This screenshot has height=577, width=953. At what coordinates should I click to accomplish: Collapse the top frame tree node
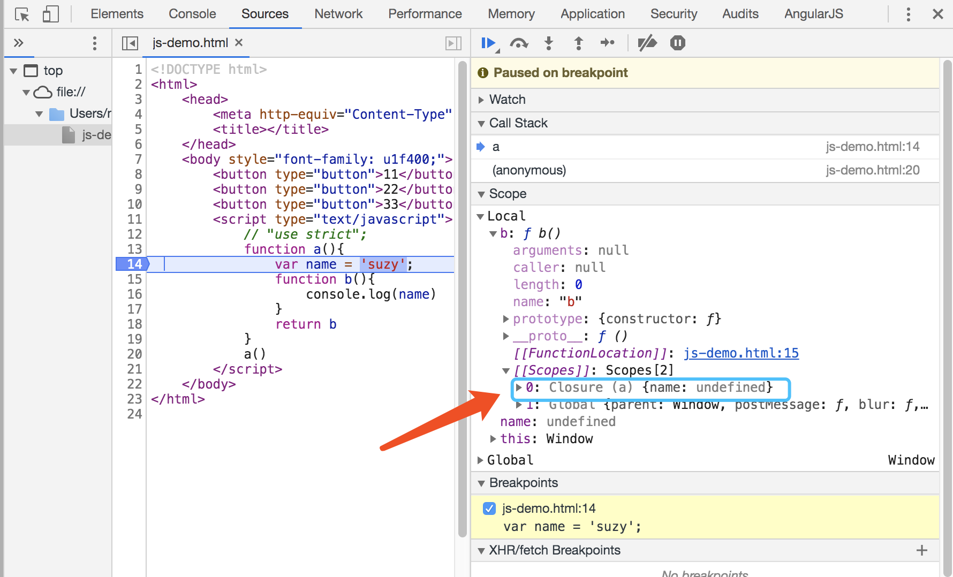click(x=13, y=71)
